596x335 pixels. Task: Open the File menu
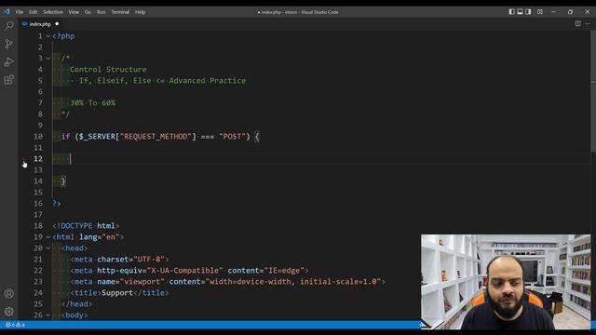20,12
